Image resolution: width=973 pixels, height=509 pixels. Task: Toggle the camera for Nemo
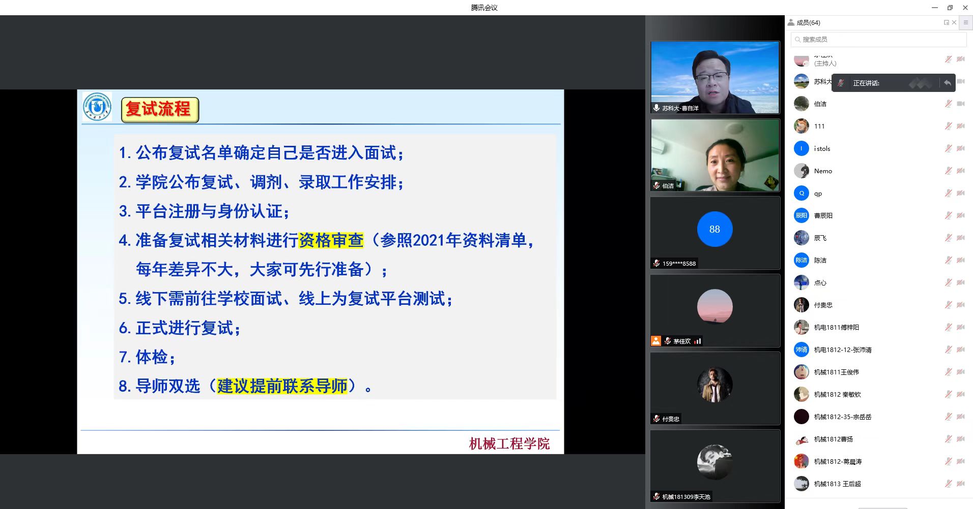pyautogui.click(x=961, y=171)
